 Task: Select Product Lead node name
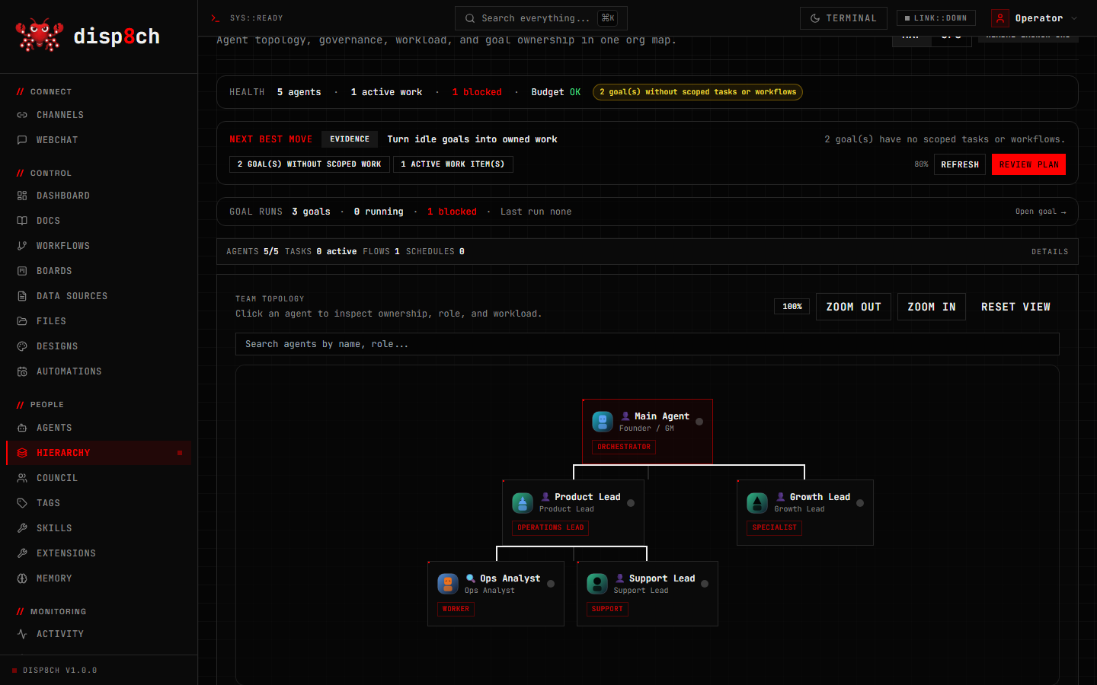[587, 497]
